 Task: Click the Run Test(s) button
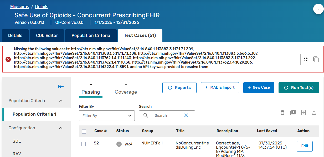(x=299, y=88)
